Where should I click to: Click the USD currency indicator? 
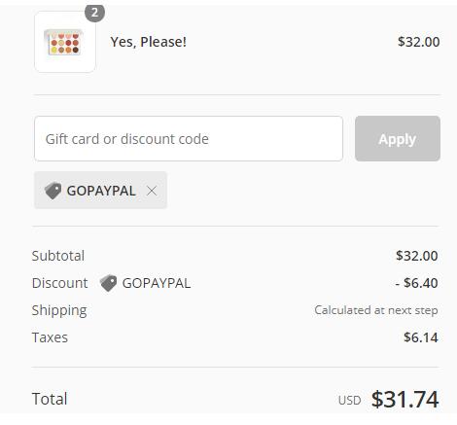pyautogui.click(x=349, y=401)
